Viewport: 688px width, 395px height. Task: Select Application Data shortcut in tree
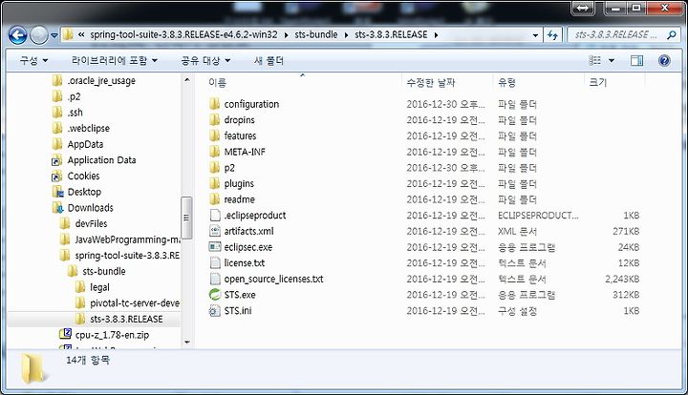click(101, 160)
